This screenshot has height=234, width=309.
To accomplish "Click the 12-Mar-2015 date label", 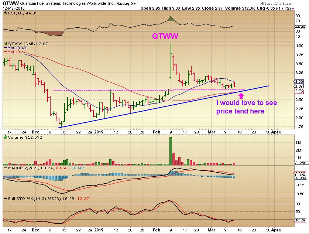I will coord(14,8).
